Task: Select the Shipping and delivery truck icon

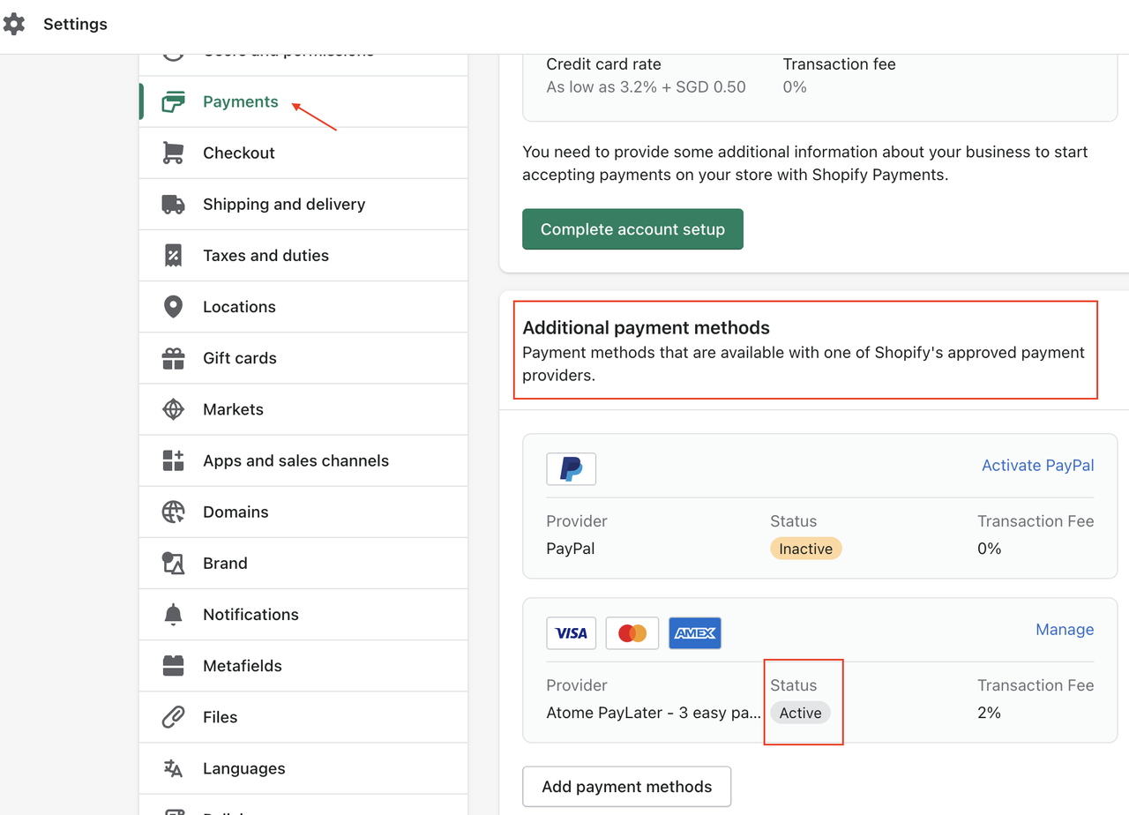Action: (x=174, y=204)
